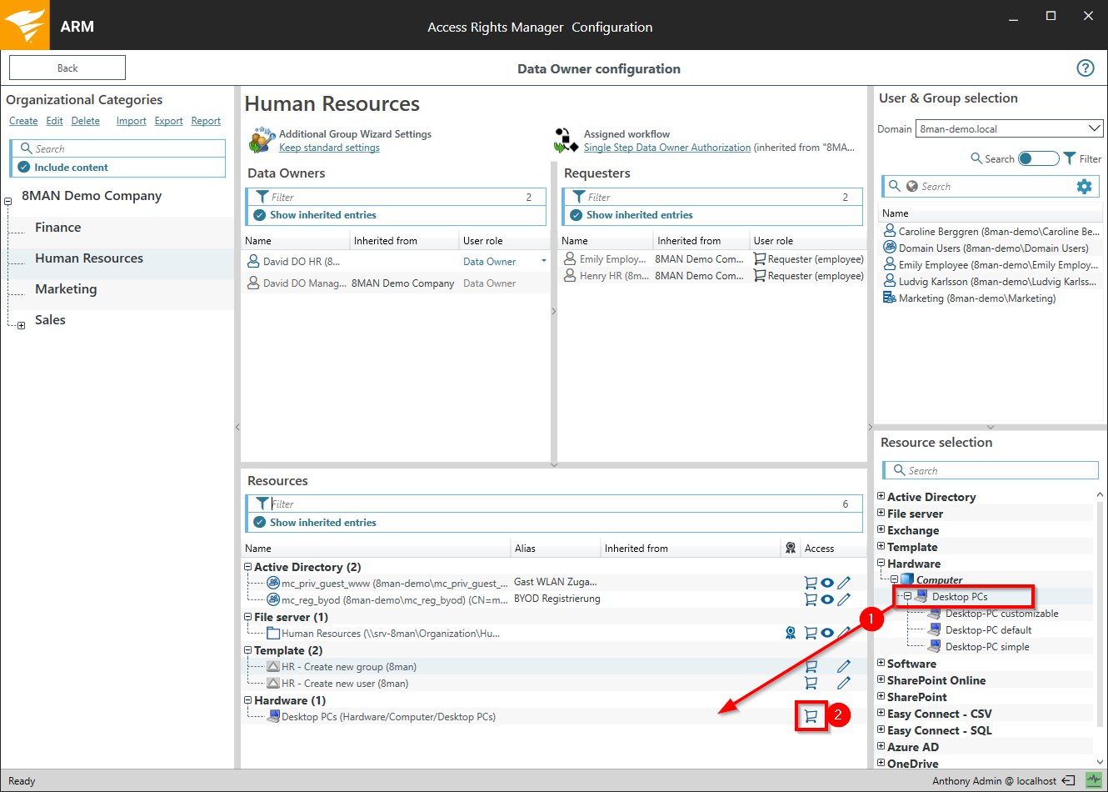Open Single Step Data Owner Authorization link

coord(666,148)
